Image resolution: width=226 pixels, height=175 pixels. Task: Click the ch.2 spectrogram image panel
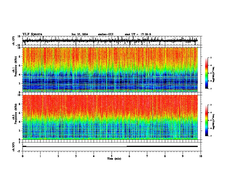(110, 117)
